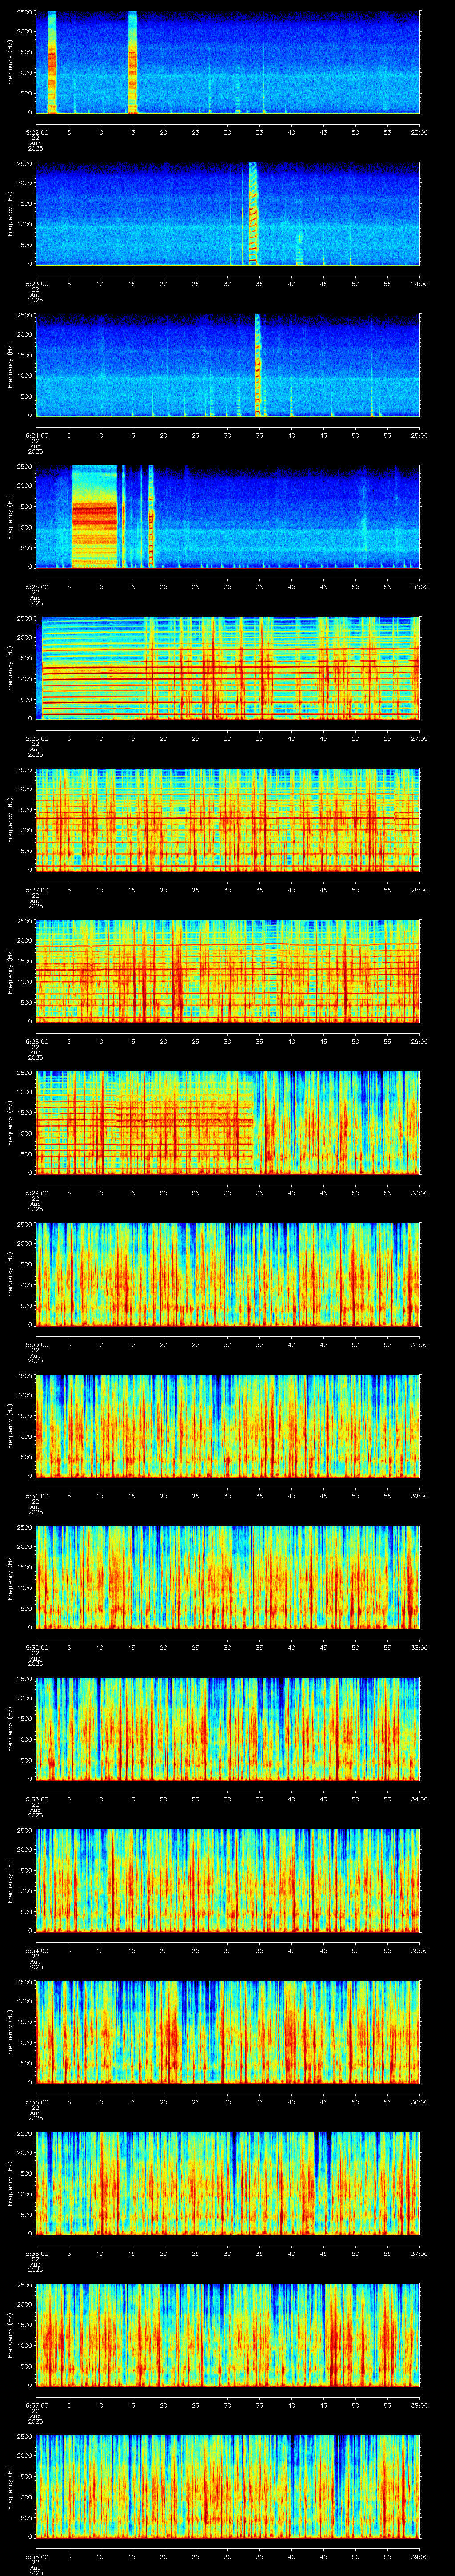Select Frequency (Hz) axis label of 5:22:00 panel

[10, 62]
